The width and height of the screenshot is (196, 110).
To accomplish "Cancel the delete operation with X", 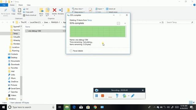I will pos(125,23).
